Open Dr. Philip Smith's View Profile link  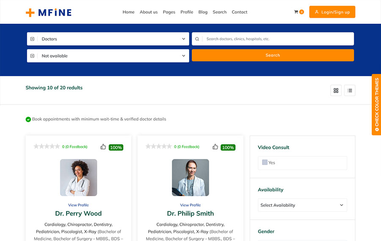190,205
